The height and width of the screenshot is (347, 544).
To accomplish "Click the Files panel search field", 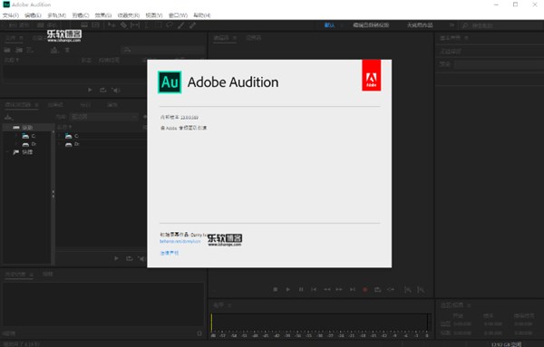I will coord(163,50).
